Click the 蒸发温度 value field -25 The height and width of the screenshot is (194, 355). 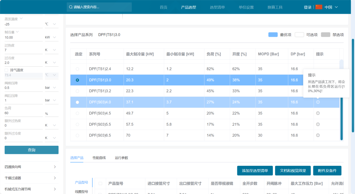click(x=24, y=24)
